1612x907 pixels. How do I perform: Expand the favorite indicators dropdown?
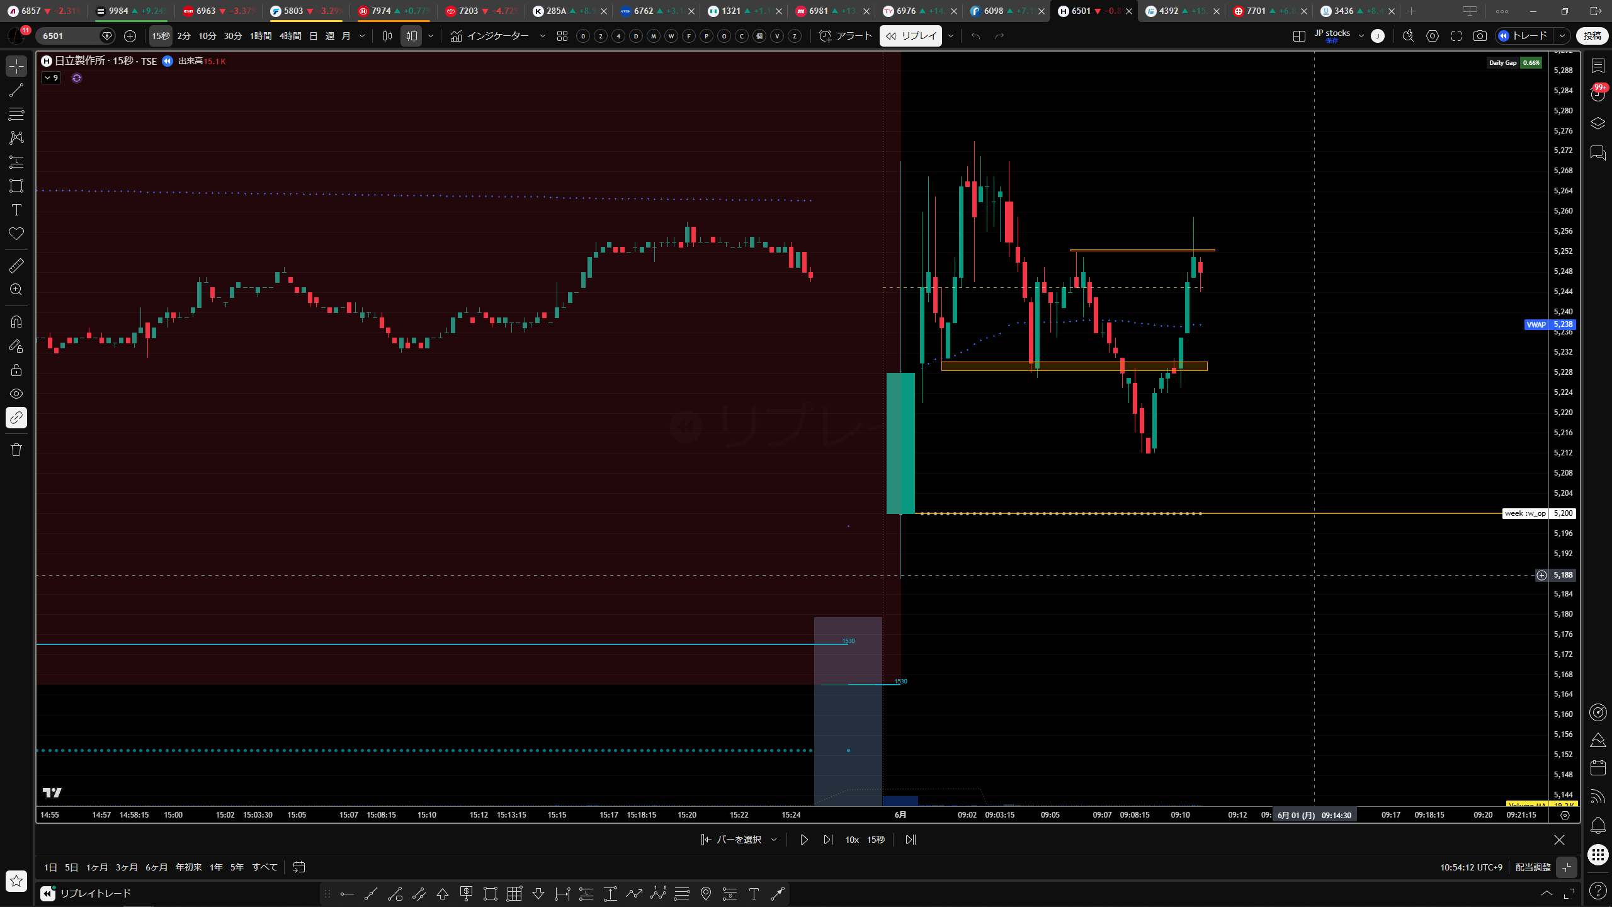click(543, 36)
